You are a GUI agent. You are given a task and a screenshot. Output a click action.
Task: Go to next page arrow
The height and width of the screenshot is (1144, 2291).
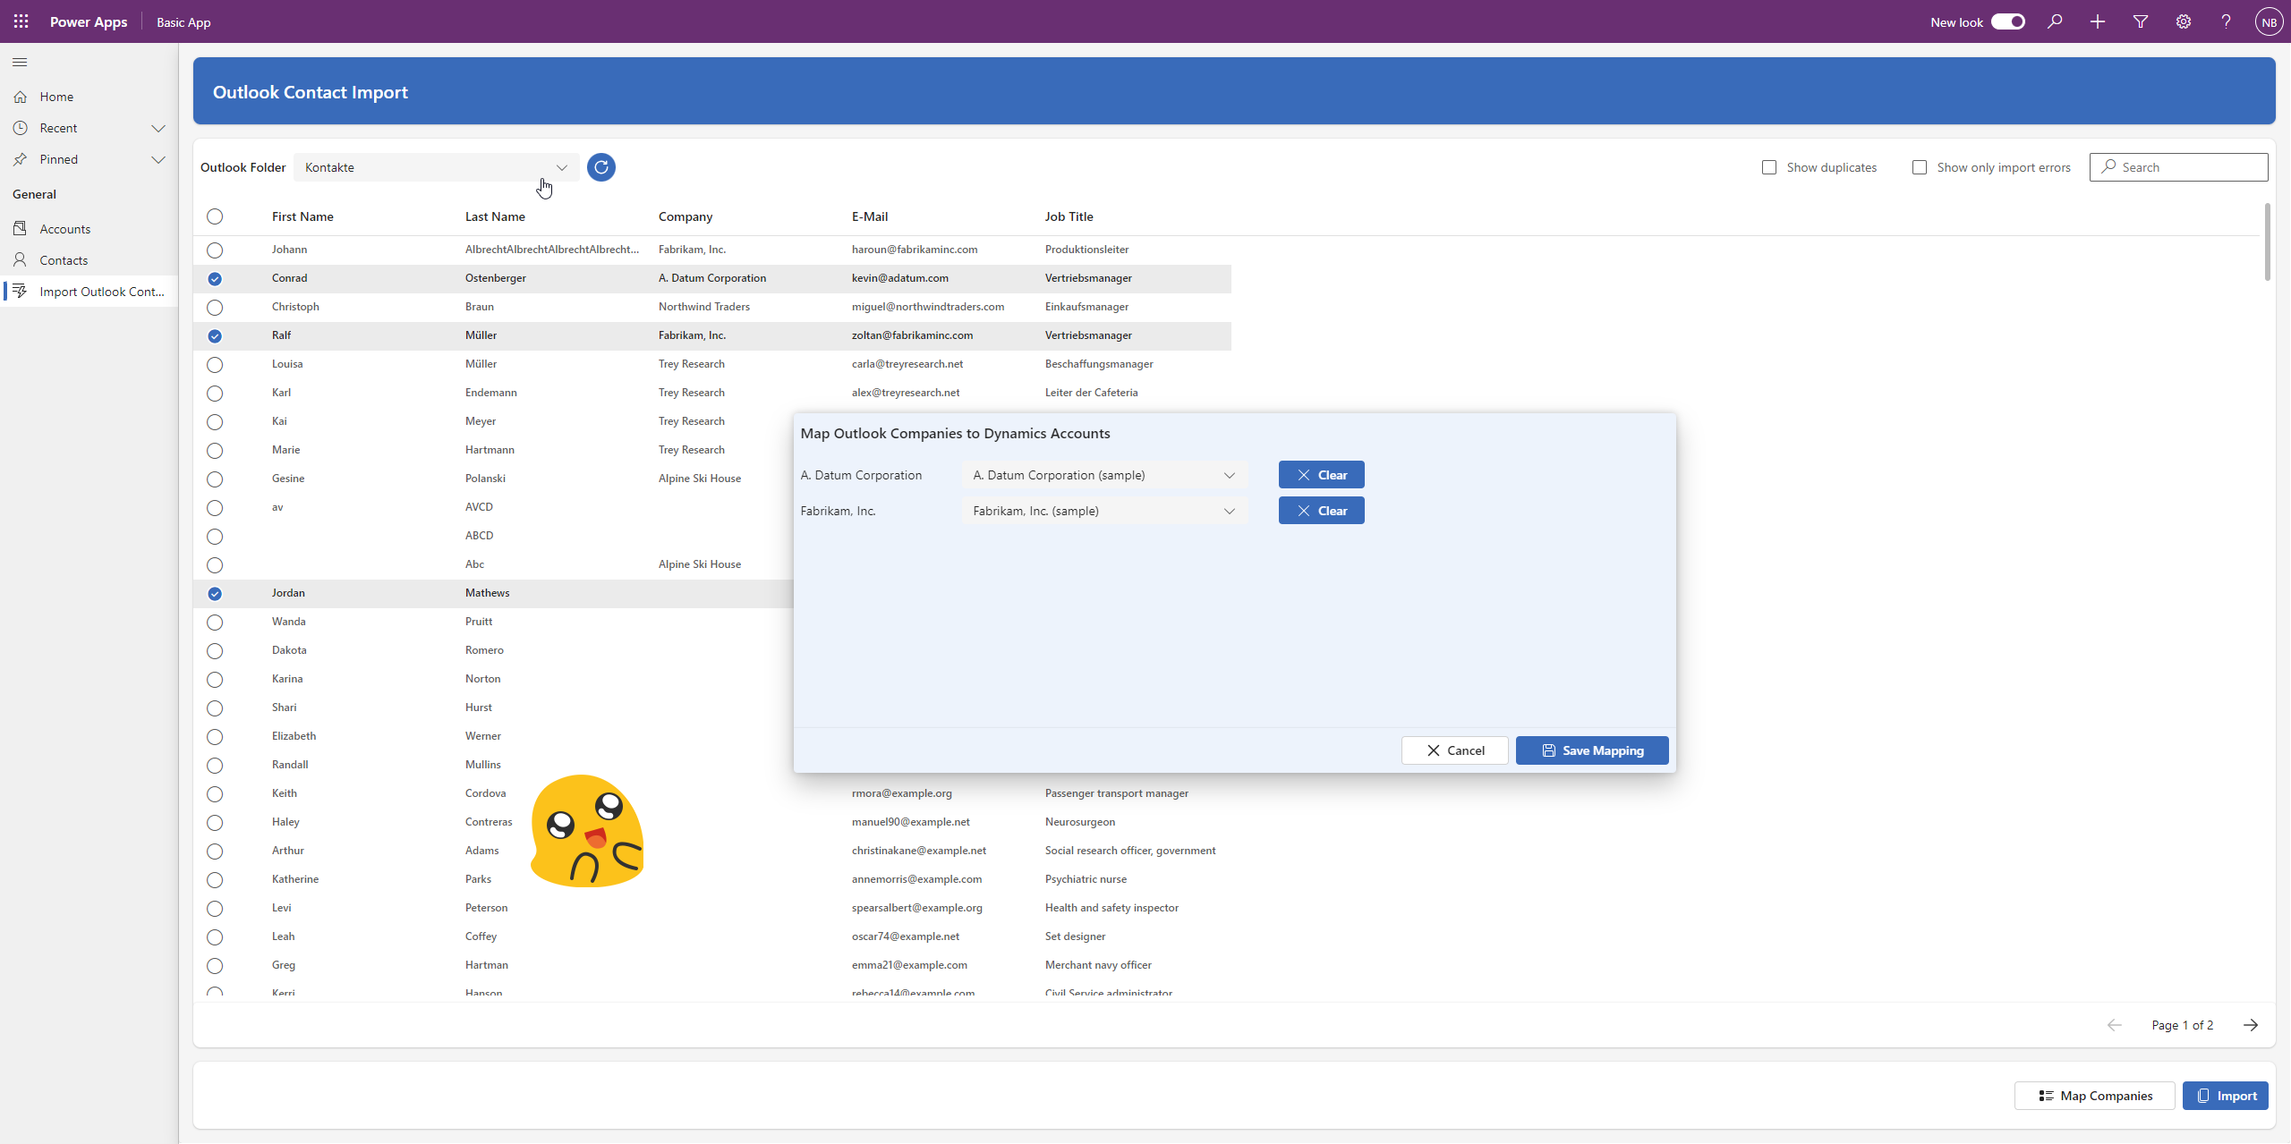2251,1025
